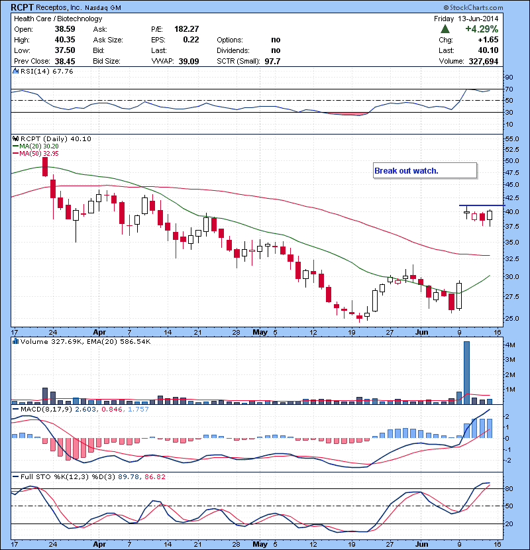Click the green up-arrow change indicator

(x=445, y=29)
